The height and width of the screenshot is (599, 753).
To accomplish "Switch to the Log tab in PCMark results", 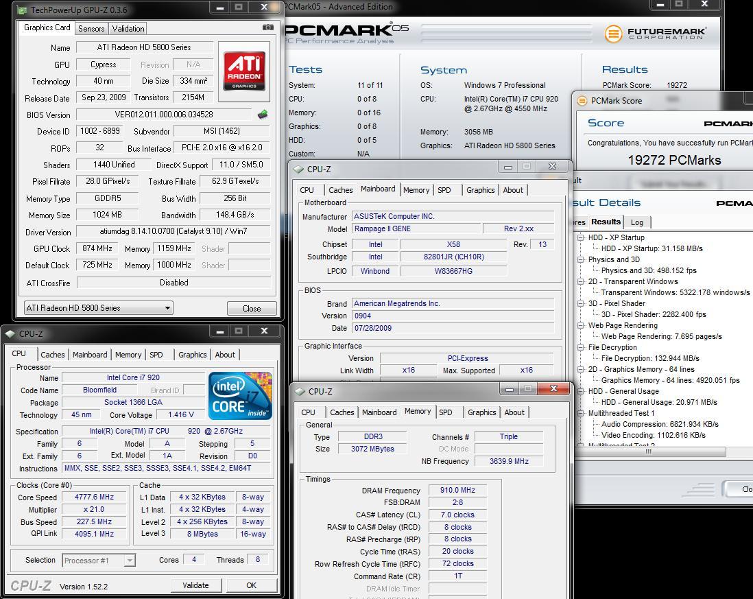I will [x=637, y=222].
